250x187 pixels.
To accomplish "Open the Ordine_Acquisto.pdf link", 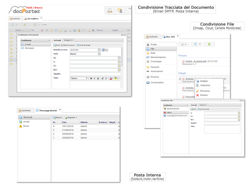I will pos(196,61).
